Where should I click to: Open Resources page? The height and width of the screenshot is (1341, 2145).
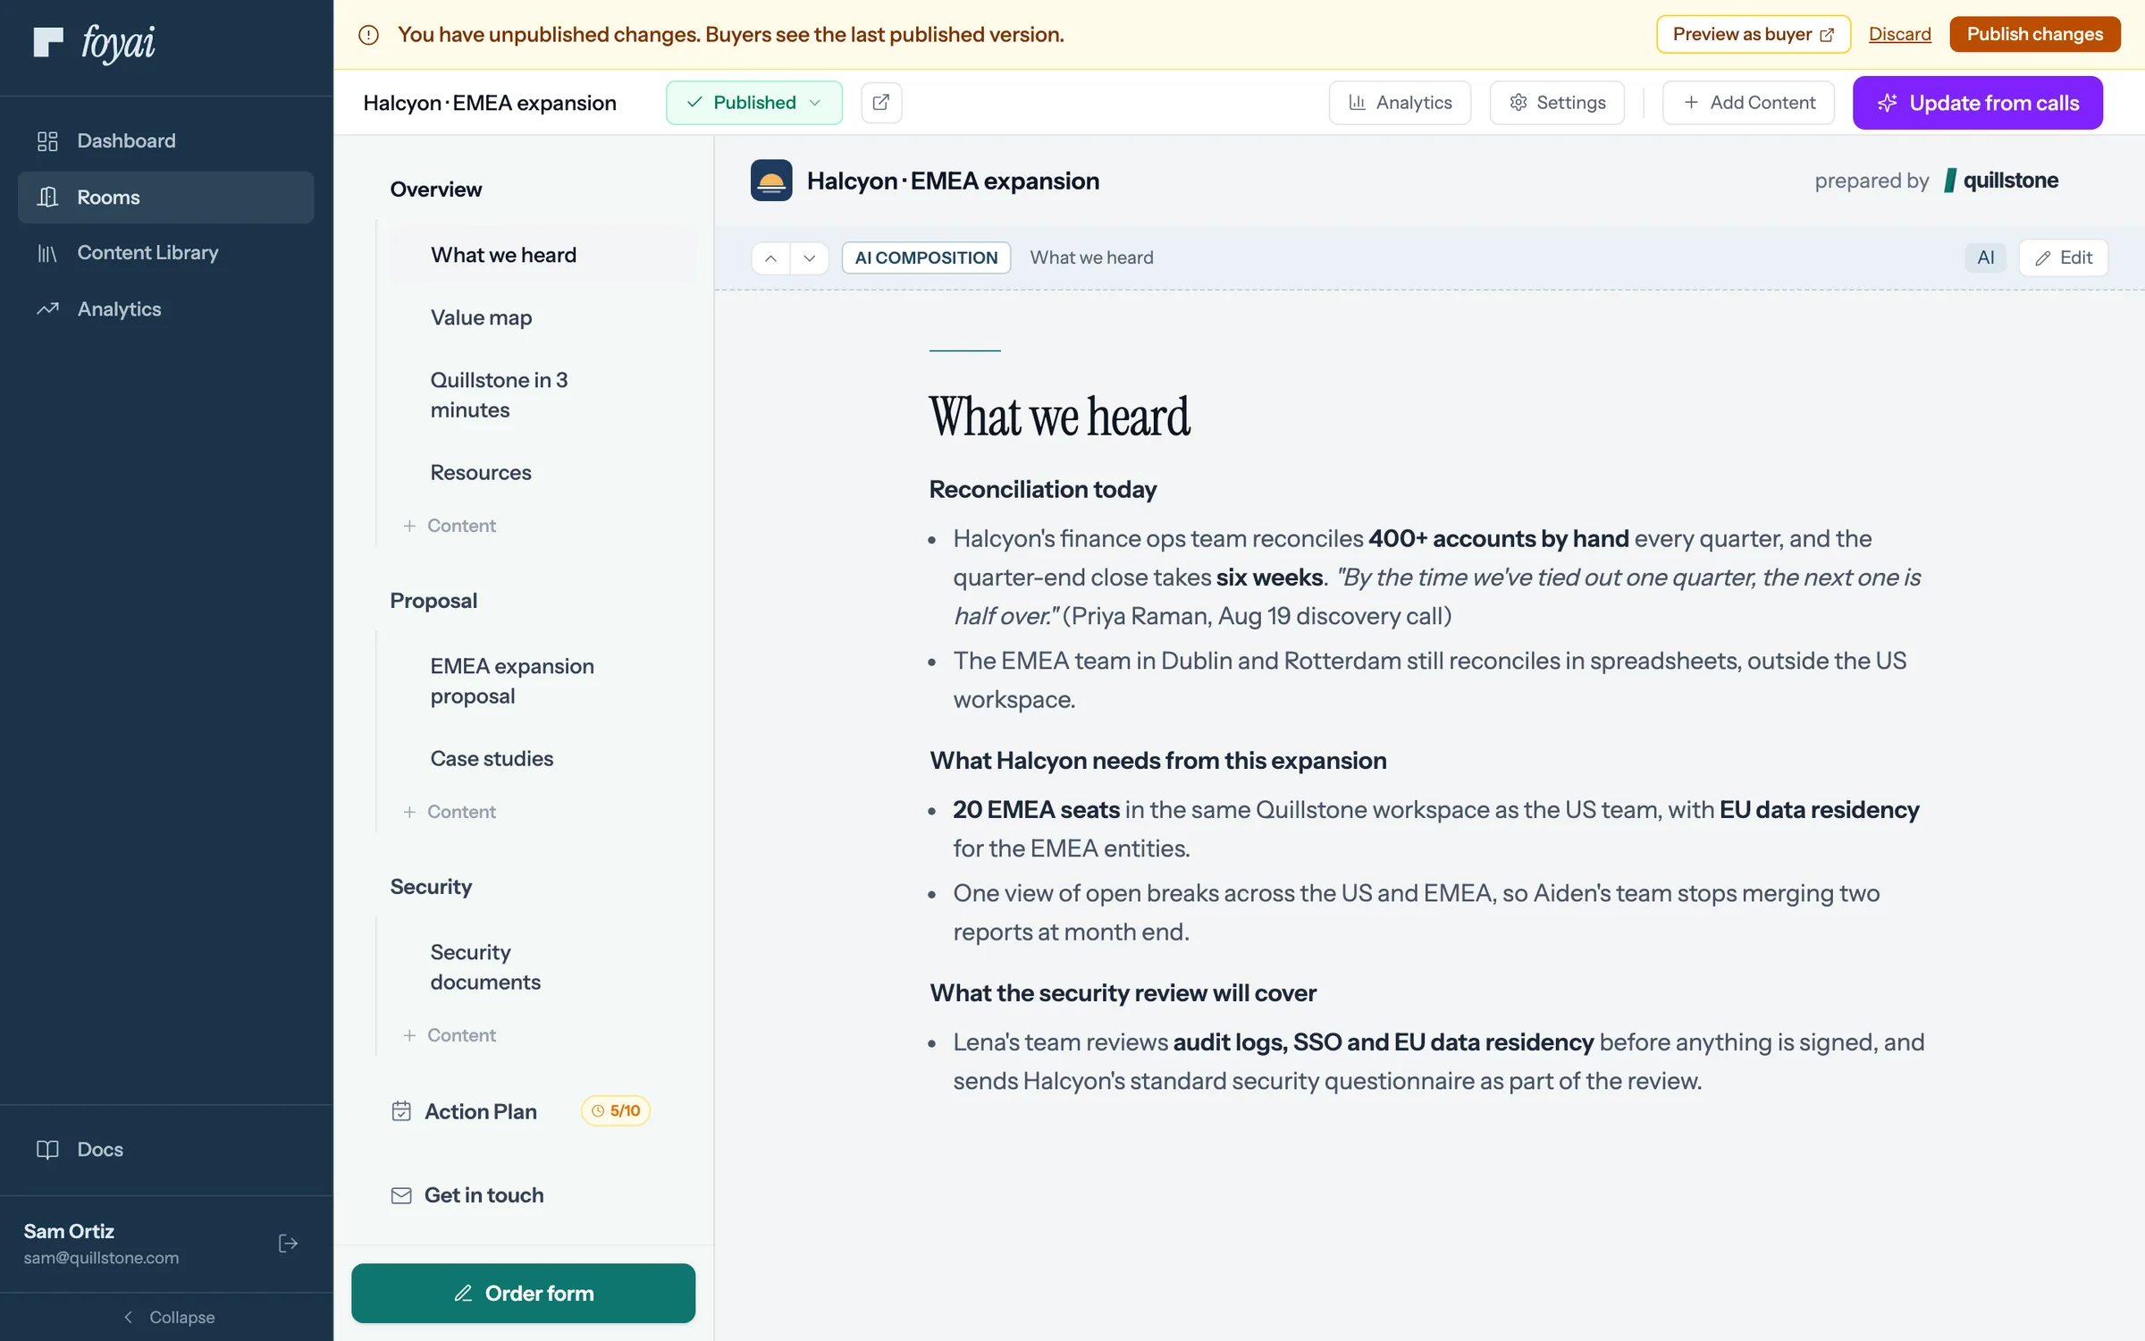click(x=543, y=472)
